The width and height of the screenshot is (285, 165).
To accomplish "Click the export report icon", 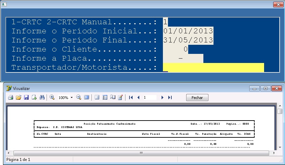I will (x=34, y=97).
